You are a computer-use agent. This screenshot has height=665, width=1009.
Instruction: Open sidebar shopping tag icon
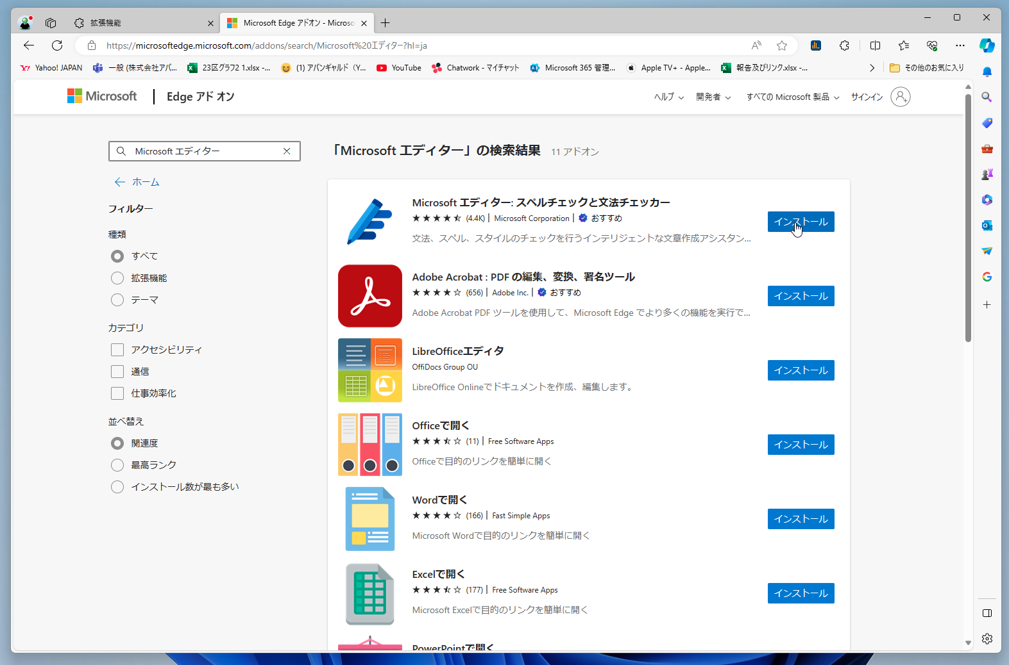click(x=987, y=122)
